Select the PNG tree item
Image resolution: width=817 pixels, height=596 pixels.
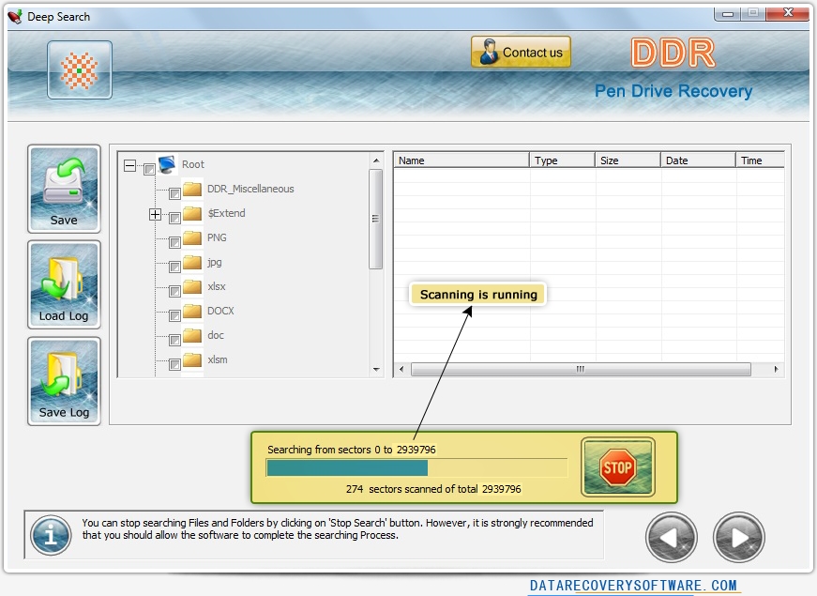(217, 237)
